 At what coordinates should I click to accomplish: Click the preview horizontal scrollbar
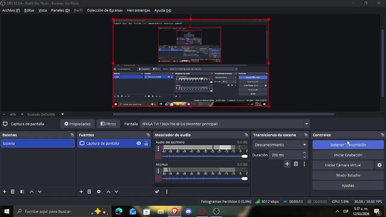pos(223,114)
